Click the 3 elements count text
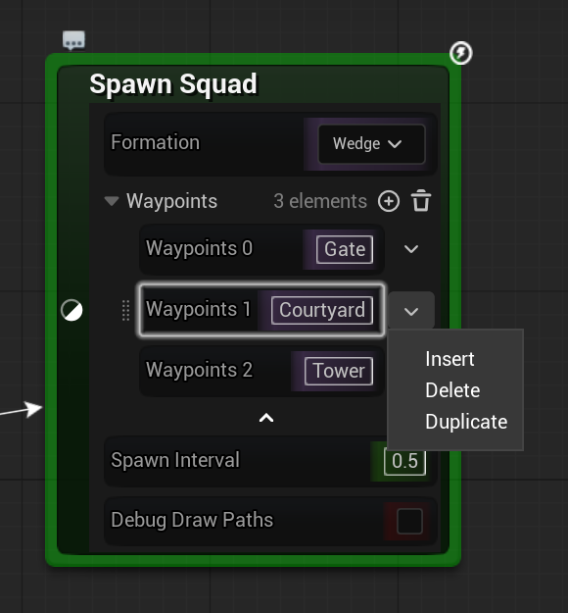The image size is (568, 613). pyautogui.click(x=320, y=201)
